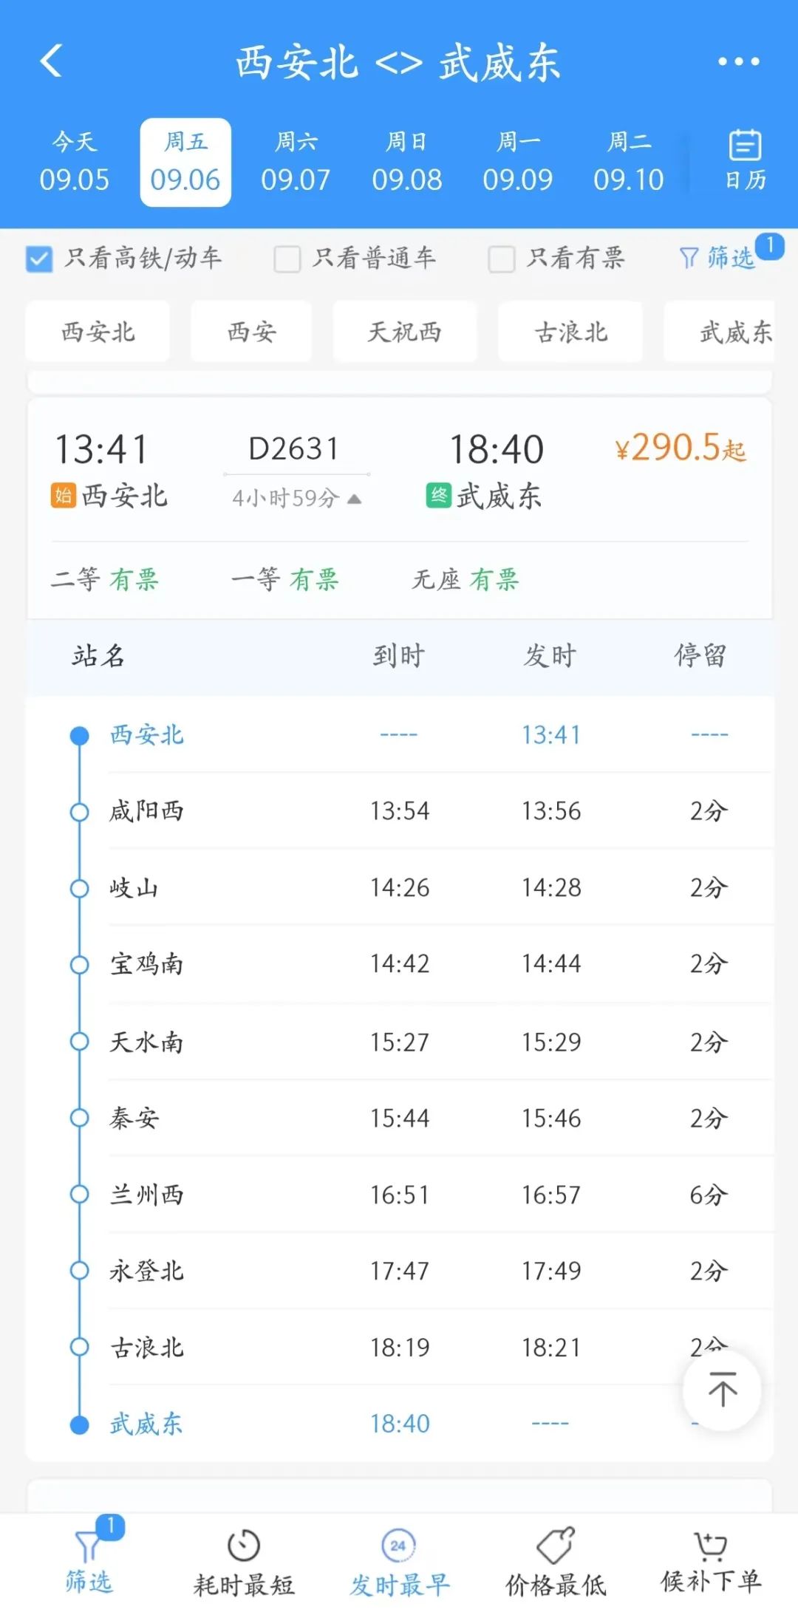Viewport: 798px width, 1615px height.
Task: Tap the back arrow icon
Action: click(x=50, y=61)
